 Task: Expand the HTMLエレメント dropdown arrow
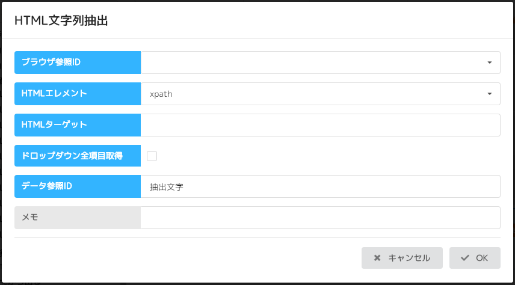coord(490,94)
